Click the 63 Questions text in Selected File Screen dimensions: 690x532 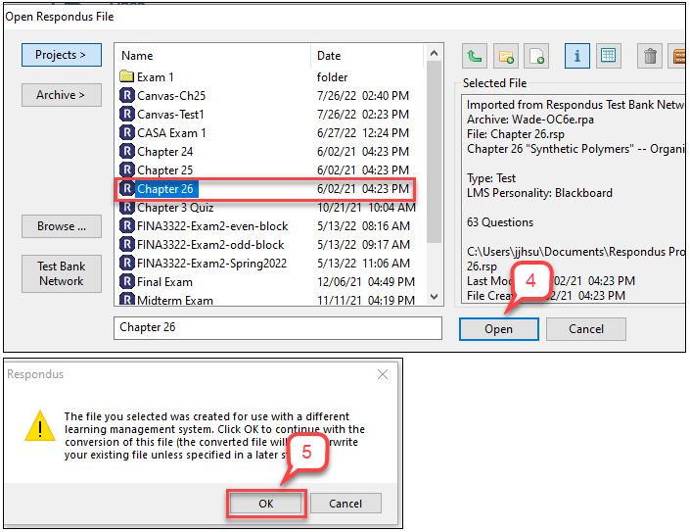[500, 222]
